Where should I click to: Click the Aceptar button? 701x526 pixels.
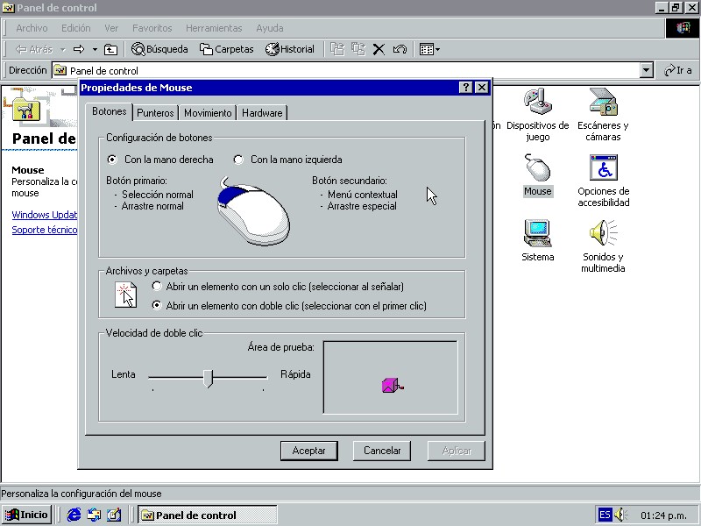[x=309, y=451]
